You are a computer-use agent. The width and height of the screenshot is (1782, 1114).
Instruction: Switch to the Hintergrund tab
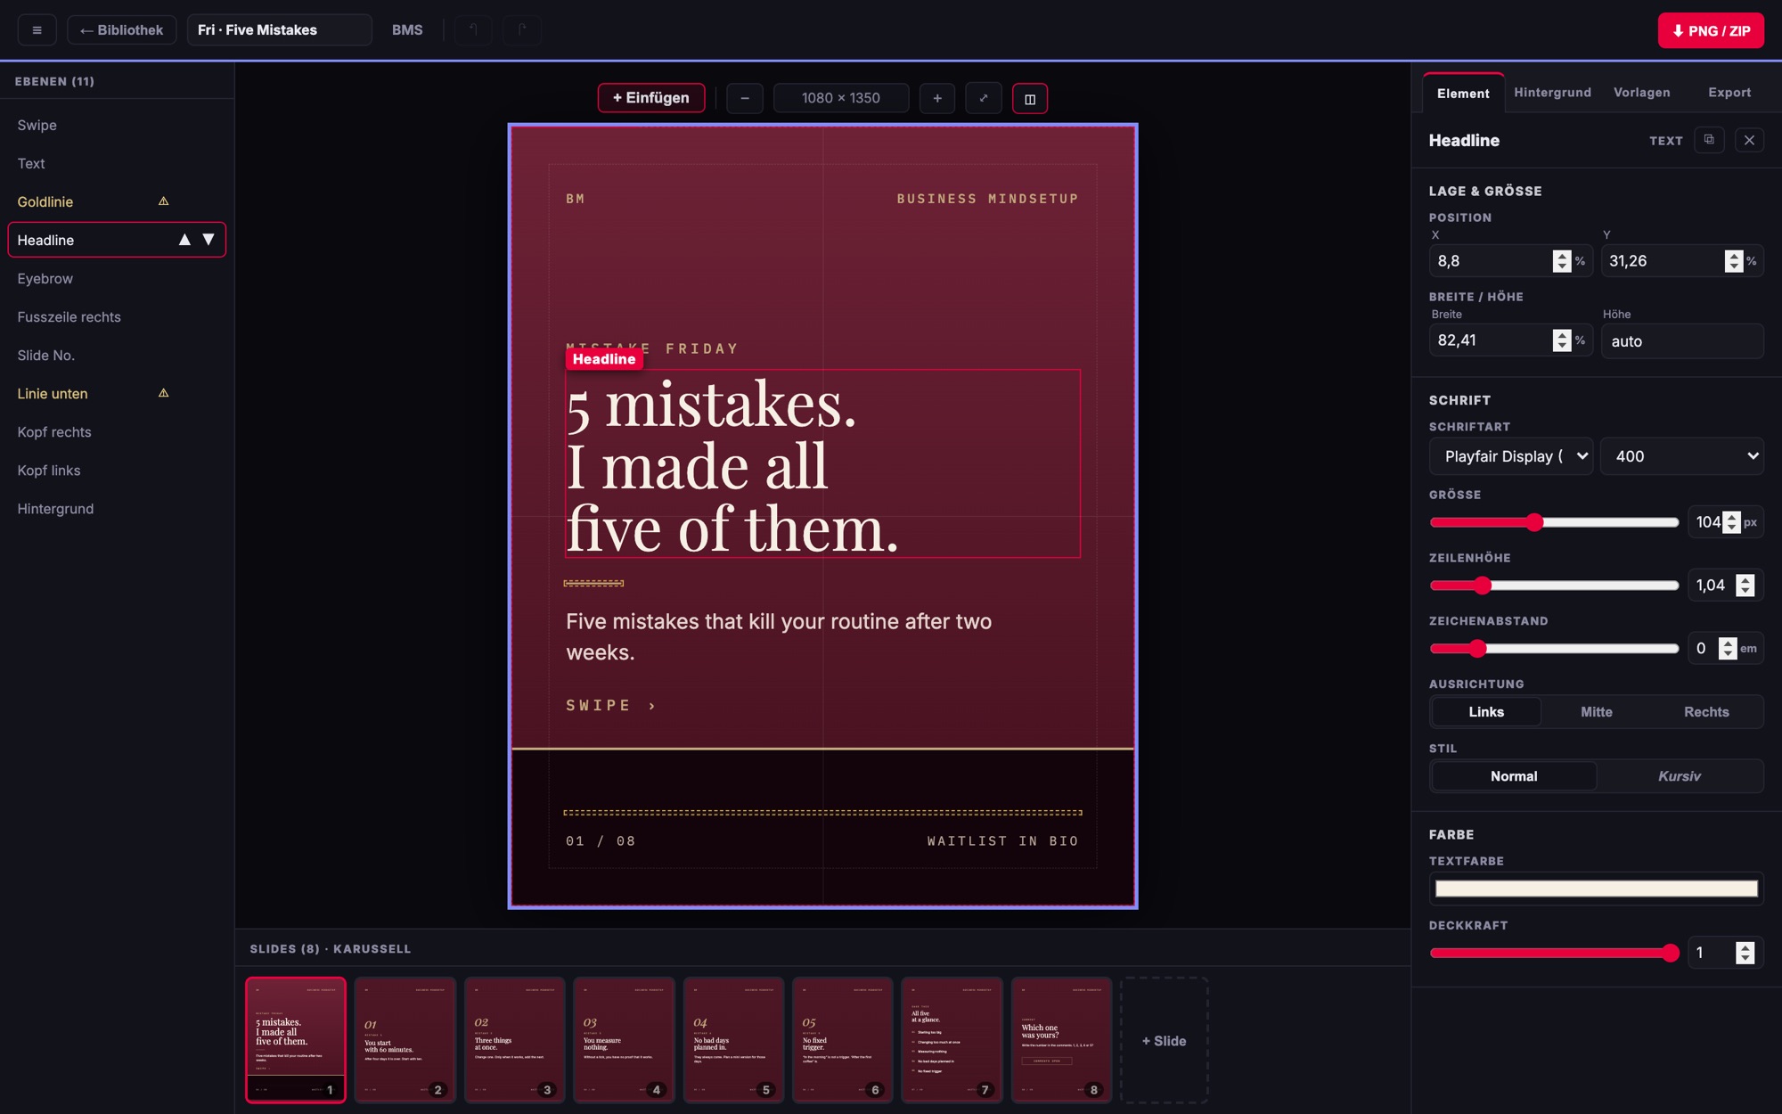point(1552,93)
